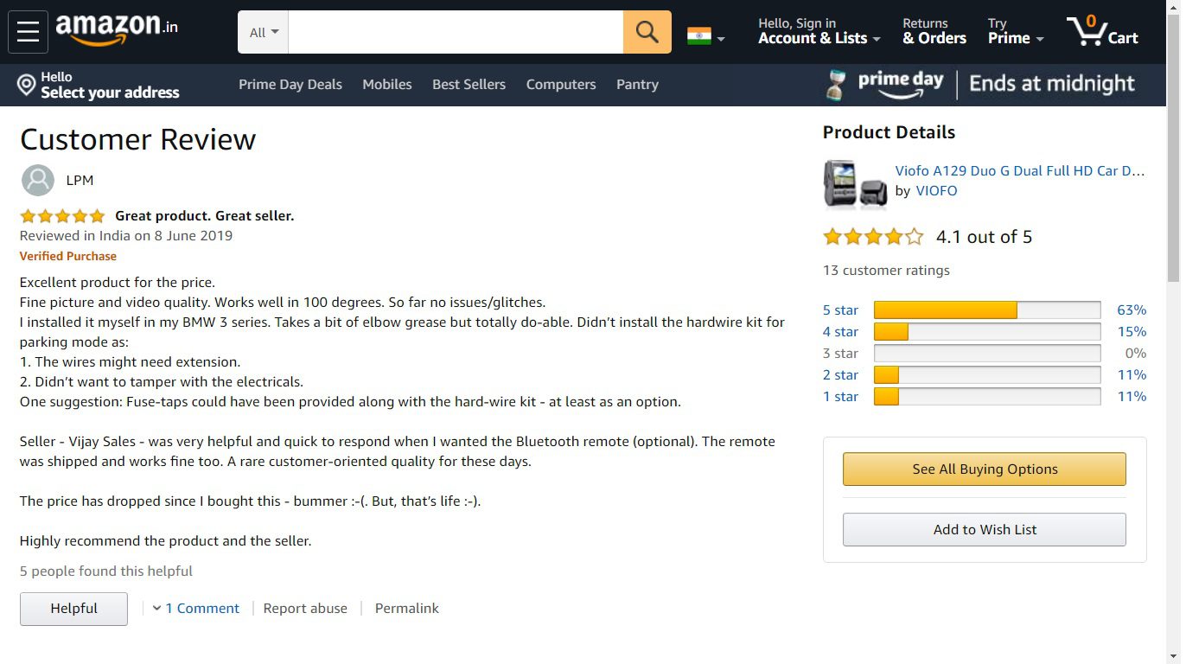Open the Viofo A129 product thumbnail
The height and width of the screenshot is (664, 1186).
pyautogui.click(x=855, y=183)
